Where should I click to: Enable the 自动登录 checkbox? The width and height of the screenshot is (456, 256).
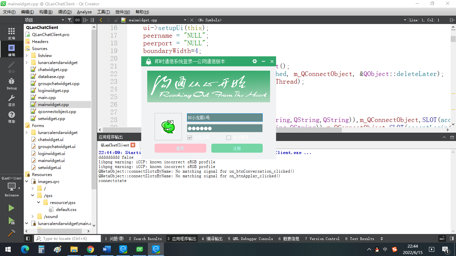(x=229, y=138)
